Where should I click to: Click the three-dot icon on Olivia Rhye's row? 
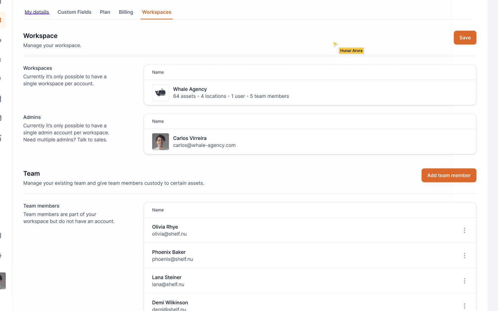tap(464, 230)
